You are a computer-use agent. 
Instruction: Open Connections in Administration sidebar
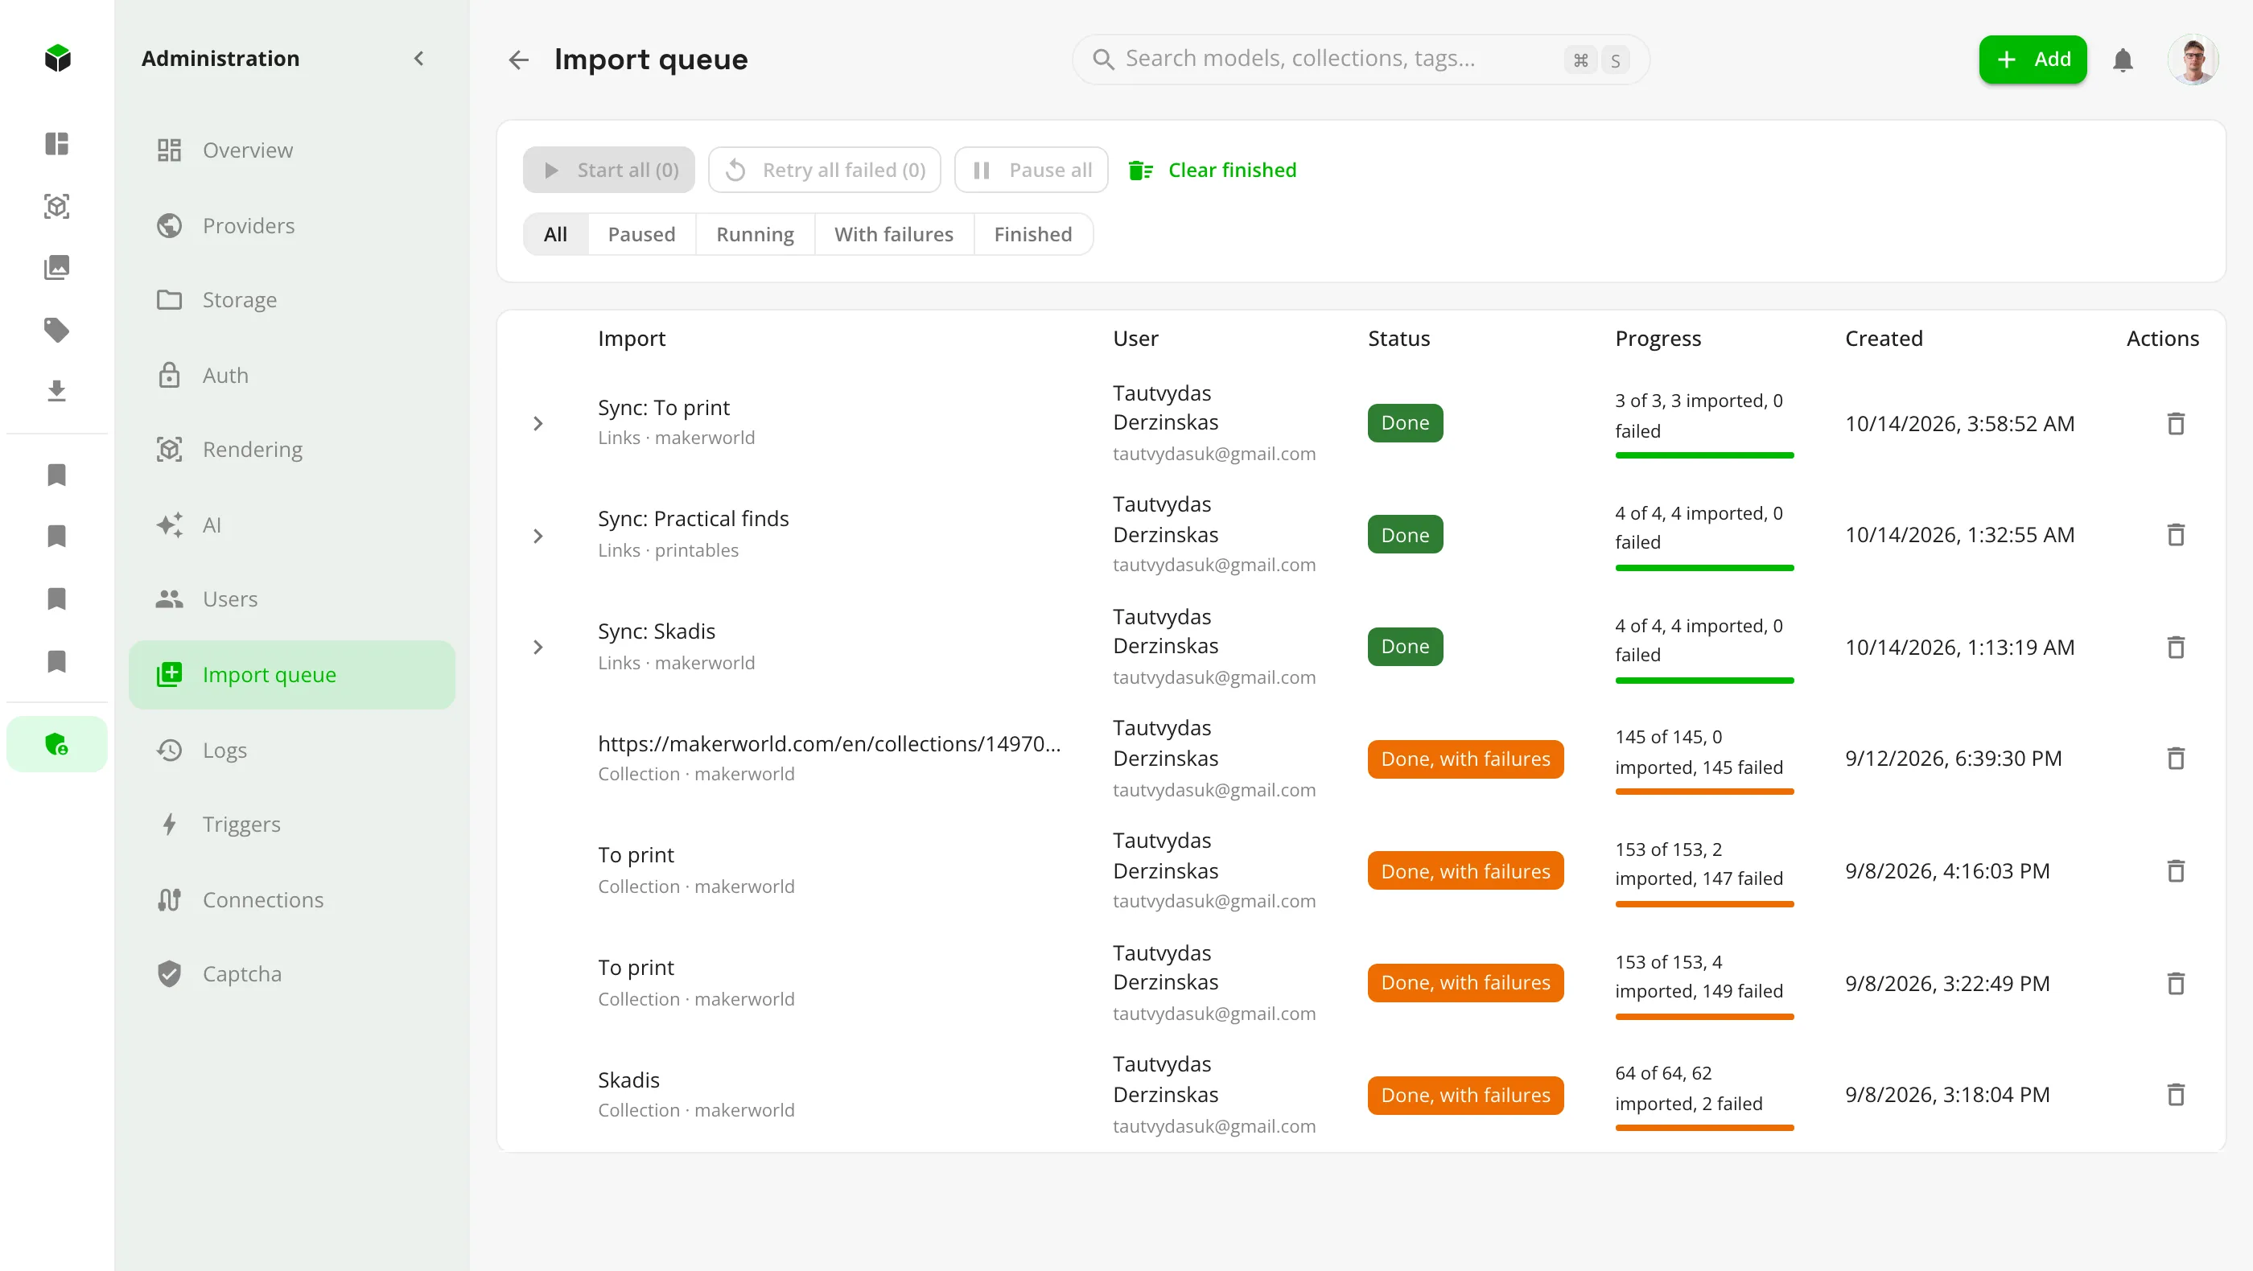point(291,899)
